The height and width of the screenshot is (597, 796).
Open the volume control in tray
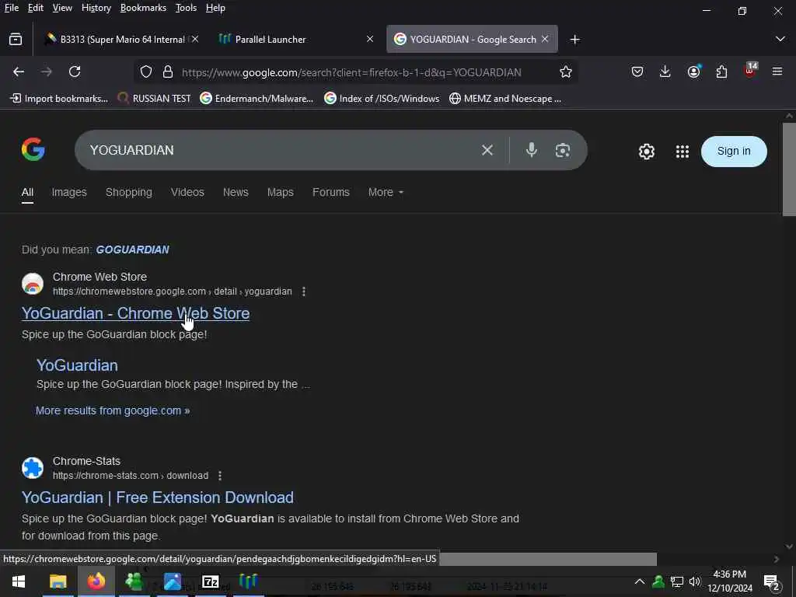point(695,581)
